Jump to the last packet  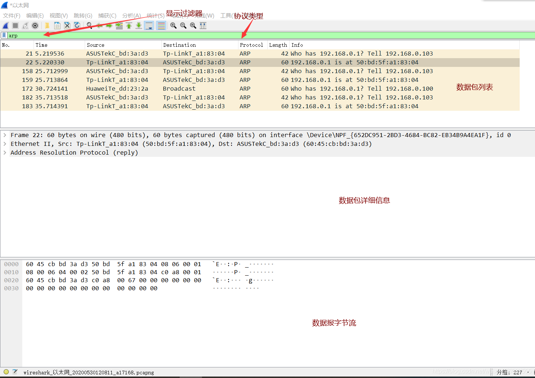pos(139,26)
